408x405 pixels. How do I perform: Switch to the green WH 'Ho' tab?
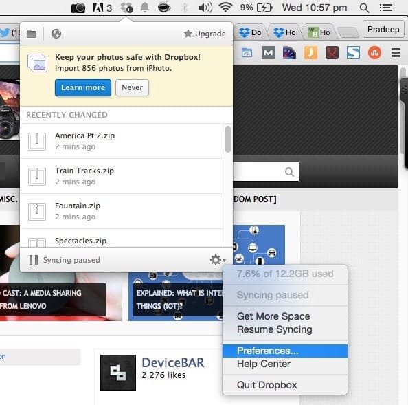click(319, 32)
